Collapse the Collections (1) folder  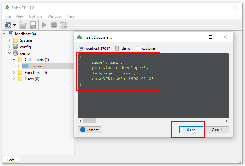click(x=14, y=59)
